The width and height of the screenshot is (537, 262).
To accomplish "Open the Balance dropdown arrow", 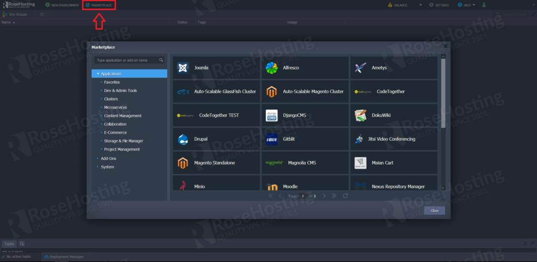I will click(x=421, y=5).
